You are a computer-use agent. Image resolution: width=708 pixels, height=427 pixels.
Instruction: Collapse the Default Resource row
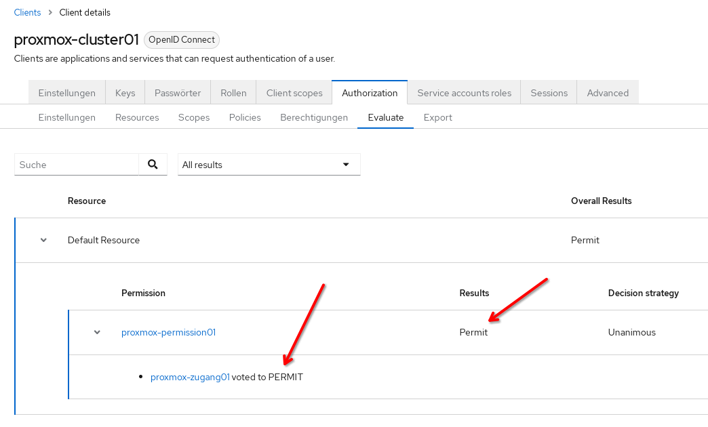pos(44,240)
